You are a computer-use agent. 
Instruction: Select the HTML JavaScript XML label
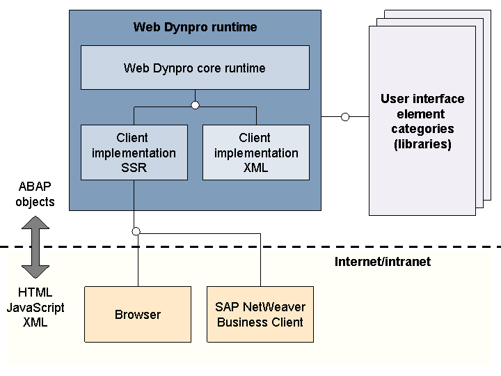[35, 308]
